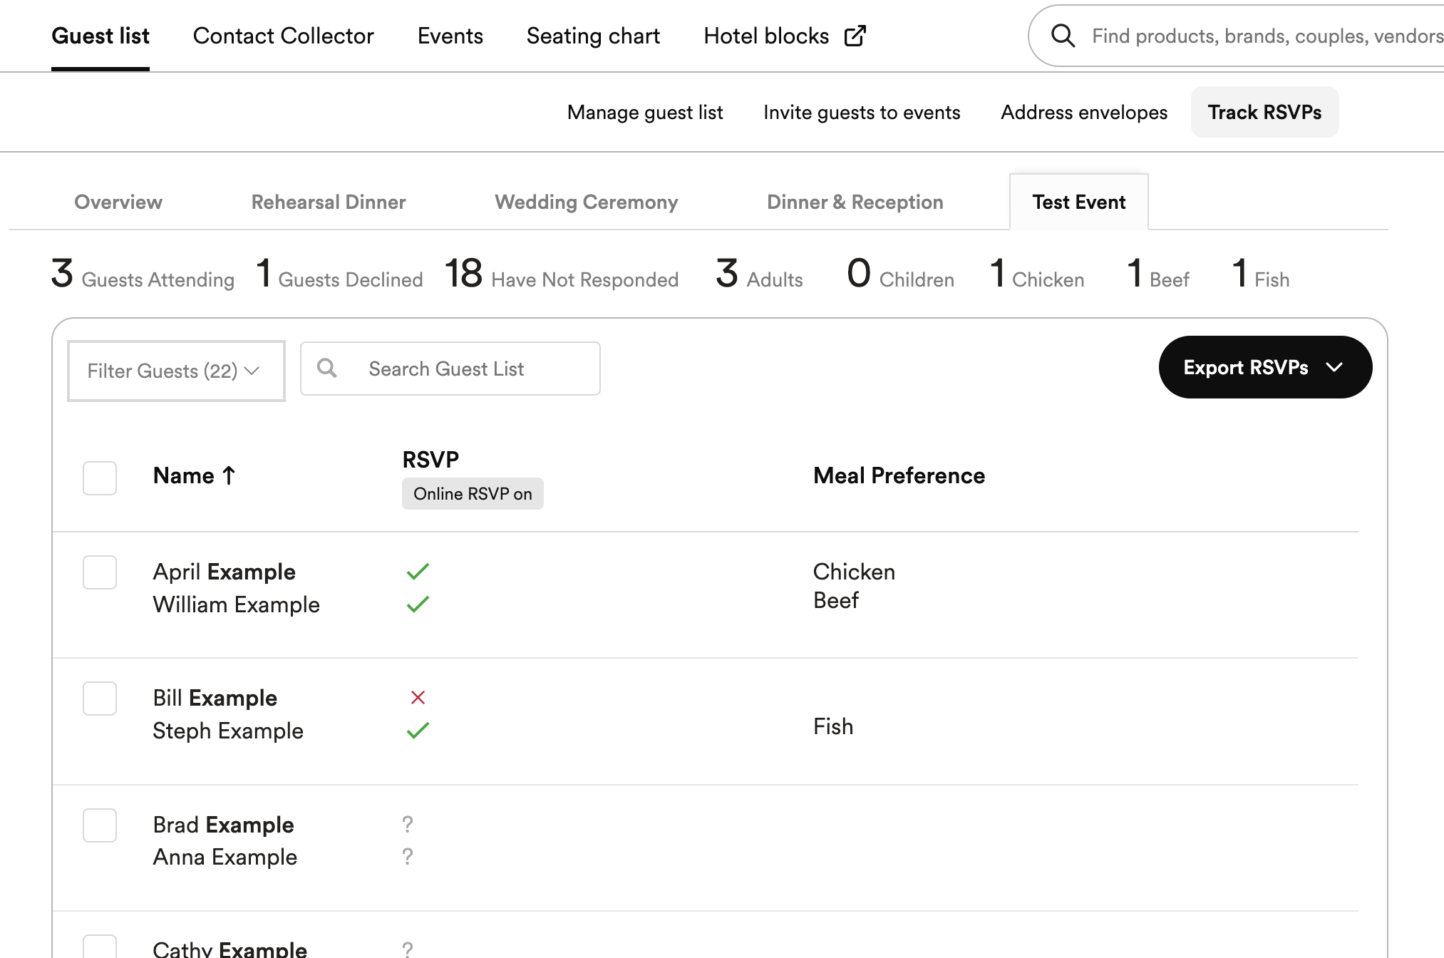Viewport: 1444px width, 958px height.
Task: Click Bill Example's red declined X
Action: point(418,698)
